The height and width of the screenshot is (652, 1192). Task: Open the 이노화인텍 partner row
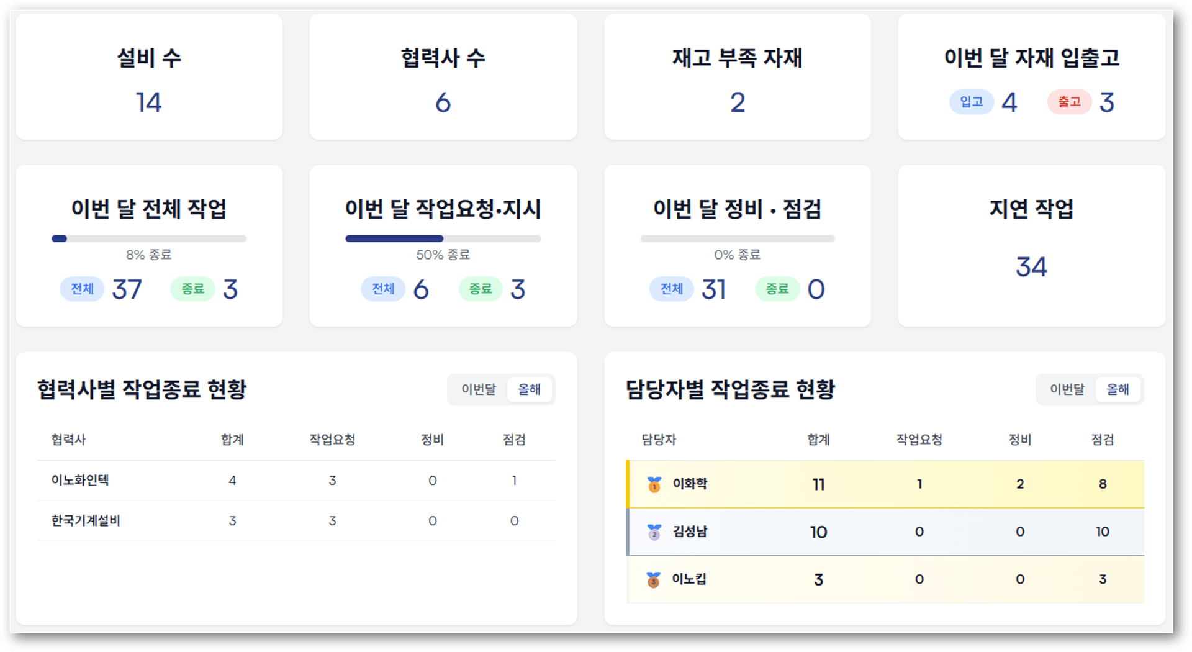coord(80,480)
